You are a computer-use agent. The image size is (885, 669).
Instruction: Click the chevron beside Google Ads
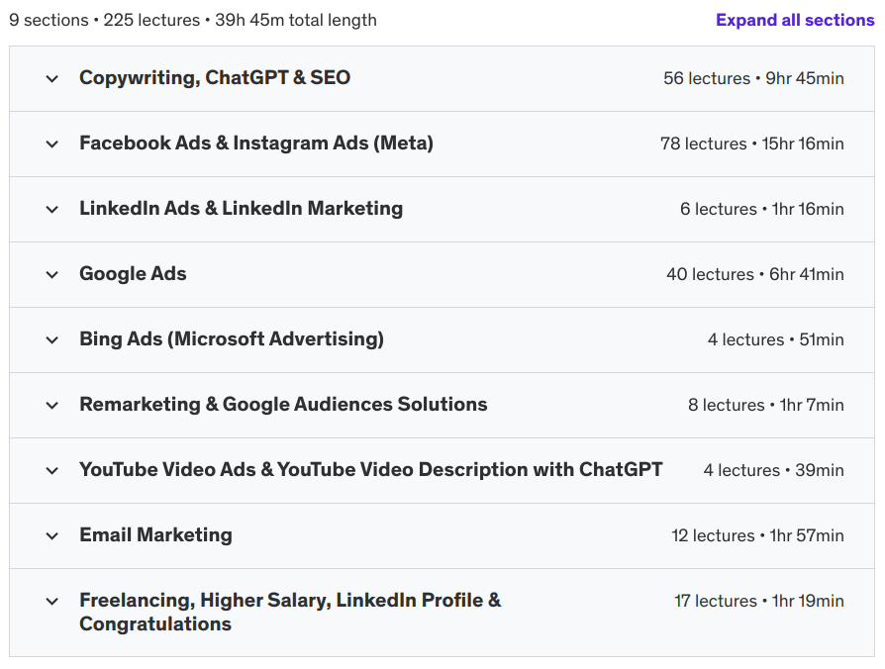click(51, 274)
